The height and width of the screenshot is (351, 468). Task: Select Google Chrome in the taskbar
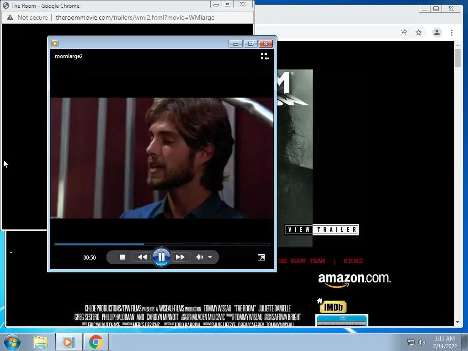tap(96, 342)
